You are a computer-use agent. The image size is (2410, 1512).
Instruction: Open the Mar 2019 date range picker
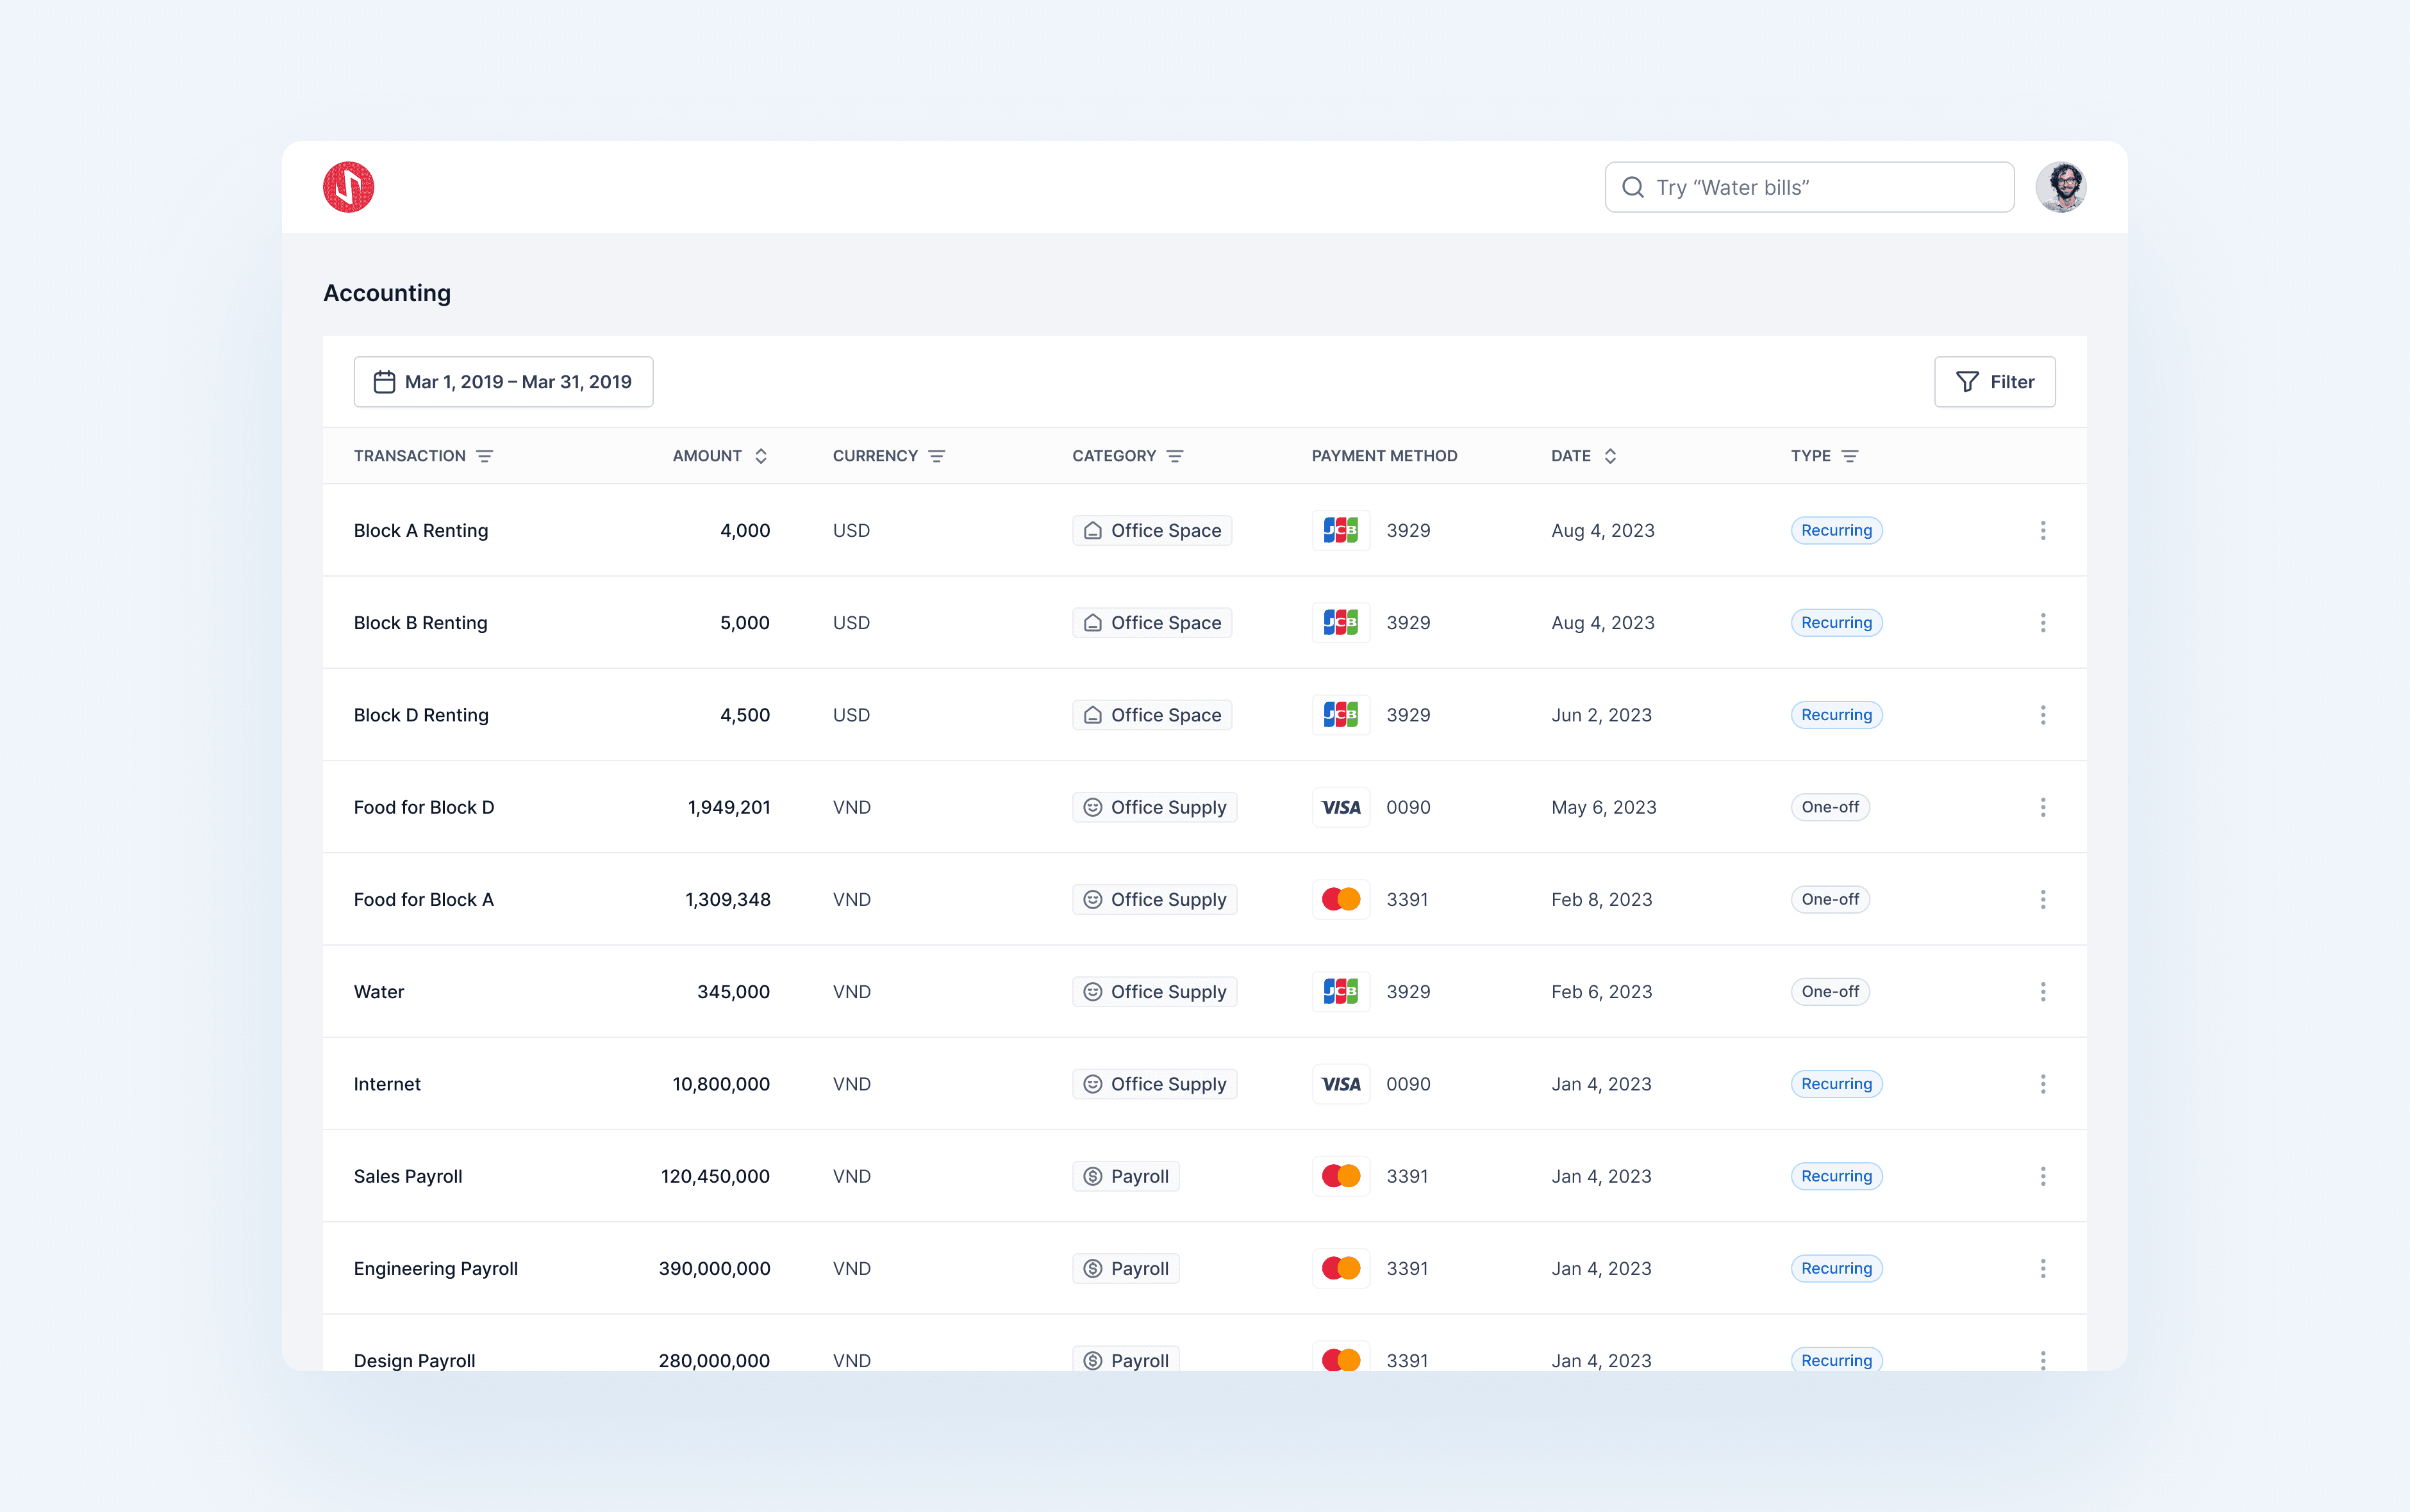coord(503,382)
